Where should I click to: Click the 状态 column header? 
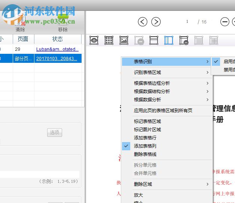pos(58,39)
